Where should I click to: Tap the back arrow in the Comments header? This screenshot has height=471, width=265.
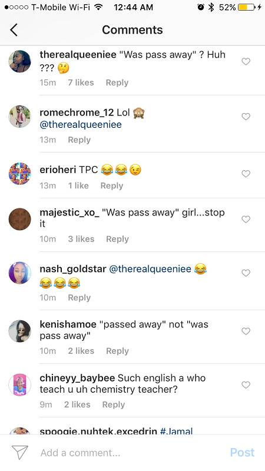[x=14, y=30]
